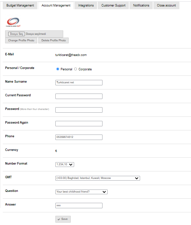The width and height of the screenshot is (191, 225).
Task: Select the Corporate radio button
Action: click(x=76, y=69)
